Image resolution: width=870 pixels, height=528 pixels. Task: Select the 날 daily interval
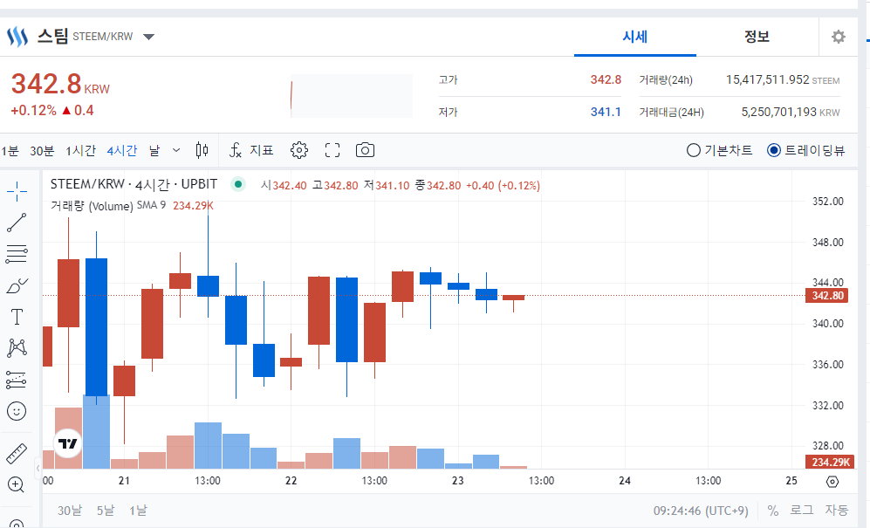pyautogui.click(x=154, y=150)
